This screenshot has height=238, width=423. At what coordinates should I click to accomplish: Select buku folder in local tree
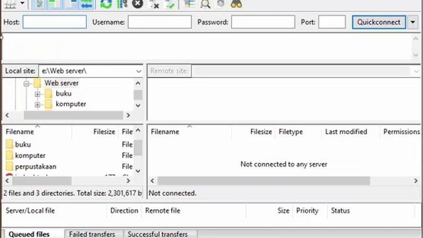[63, 93]
